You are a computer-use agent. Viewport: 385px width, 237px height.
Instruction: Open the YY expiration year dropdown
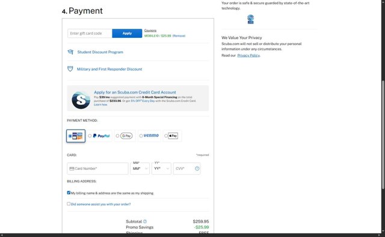pos(161,169)
